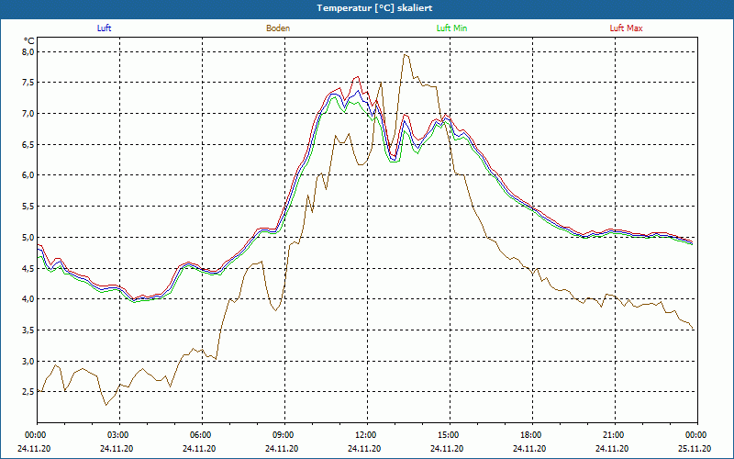Click the 25.11.20 date label

coord(695,448)
